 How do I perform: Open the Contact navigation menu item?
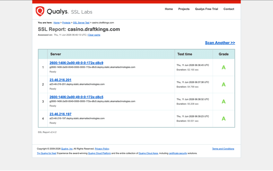click(x=229, y=9)
